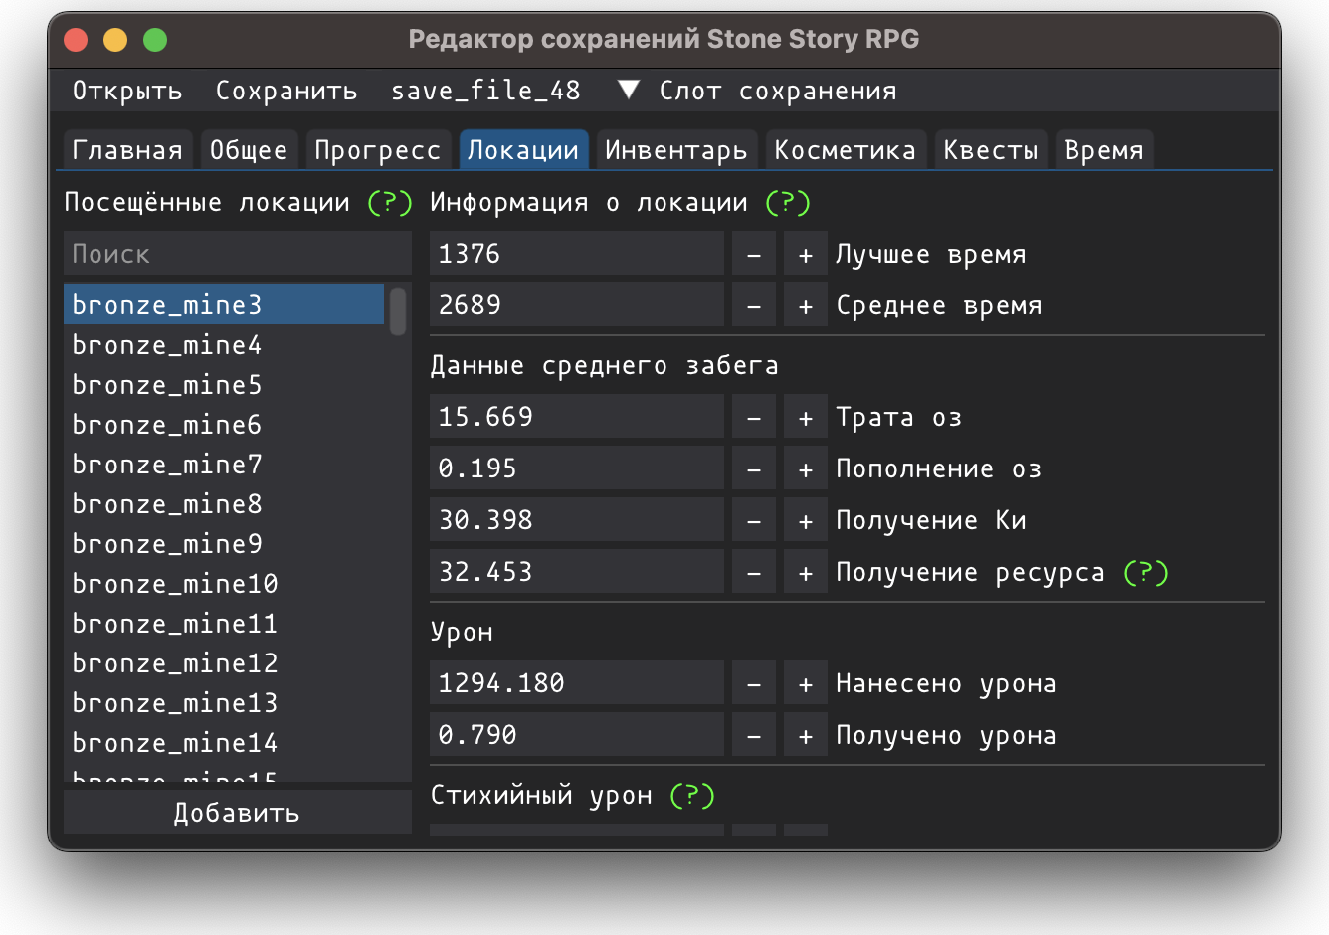Decrease Получение ресурса with minus button
Viewport: 1329px width, 935px height.
[754, 572]
